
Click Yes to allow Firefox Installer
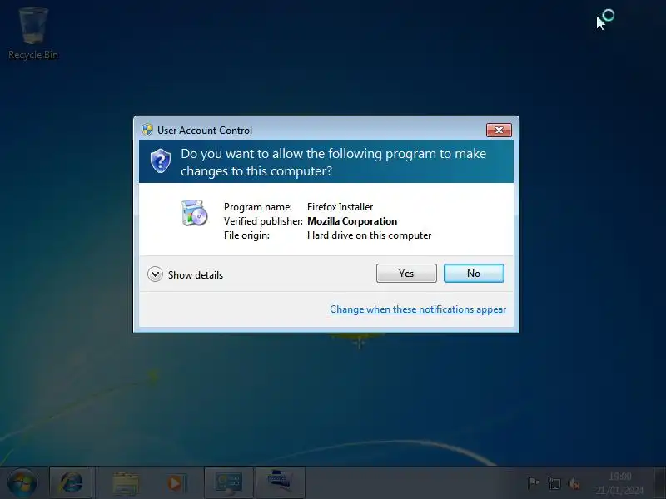click(x=406, y=274)
